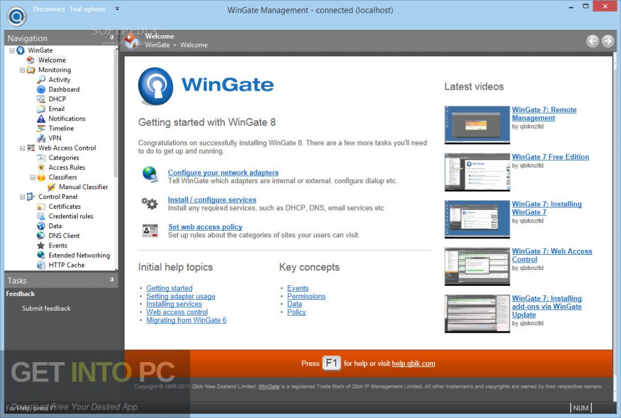Image resolution: width=621 pixels, height=418 pixels.
Task: Play Installing add-ons via WinGate Update thumbnail
Action: (x=477, y=314)
